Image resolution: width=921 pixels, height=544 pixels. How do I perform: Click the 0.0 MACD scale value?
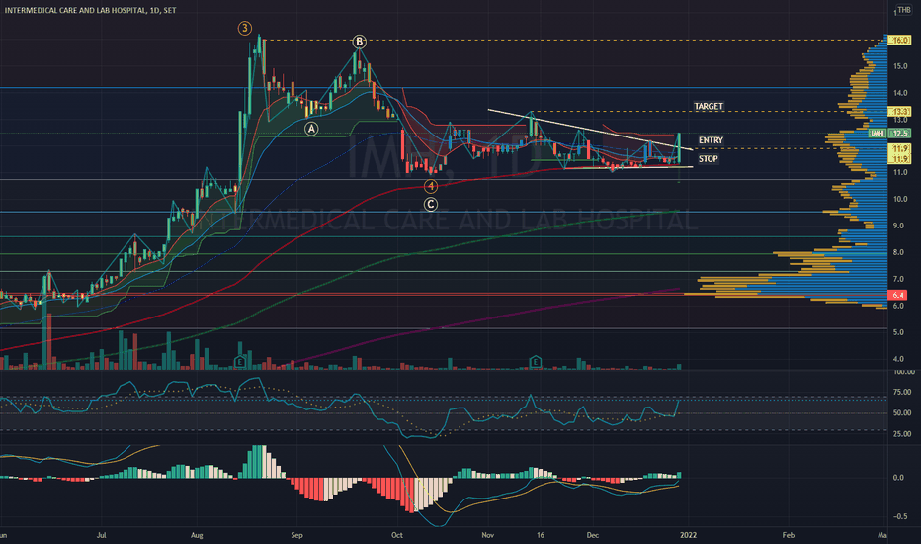[x=898, y=478]
